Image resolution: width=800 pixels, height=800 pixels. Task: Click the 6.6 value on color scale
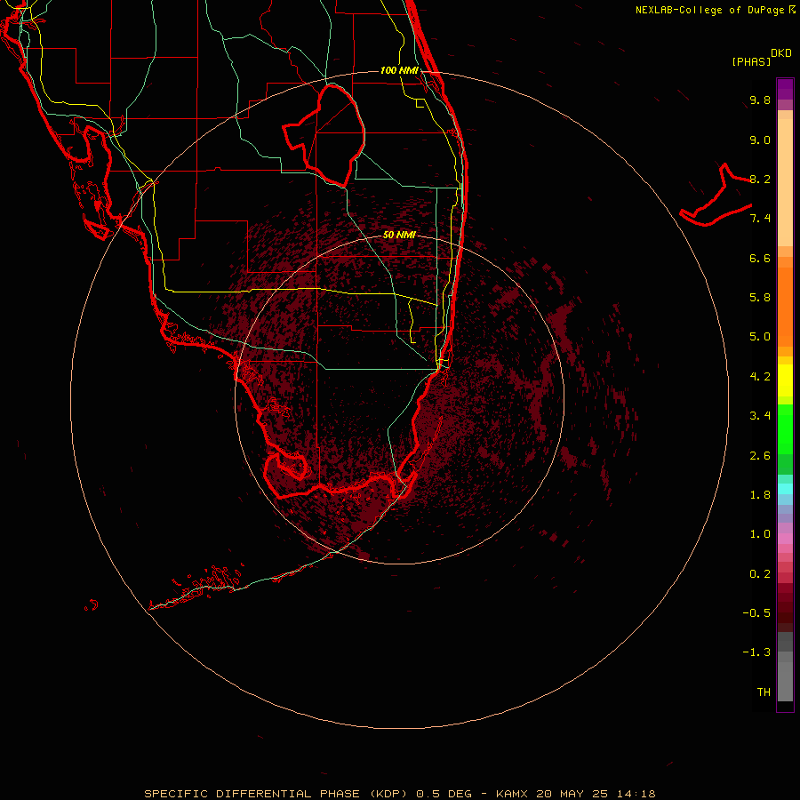(x=760, y=258)
